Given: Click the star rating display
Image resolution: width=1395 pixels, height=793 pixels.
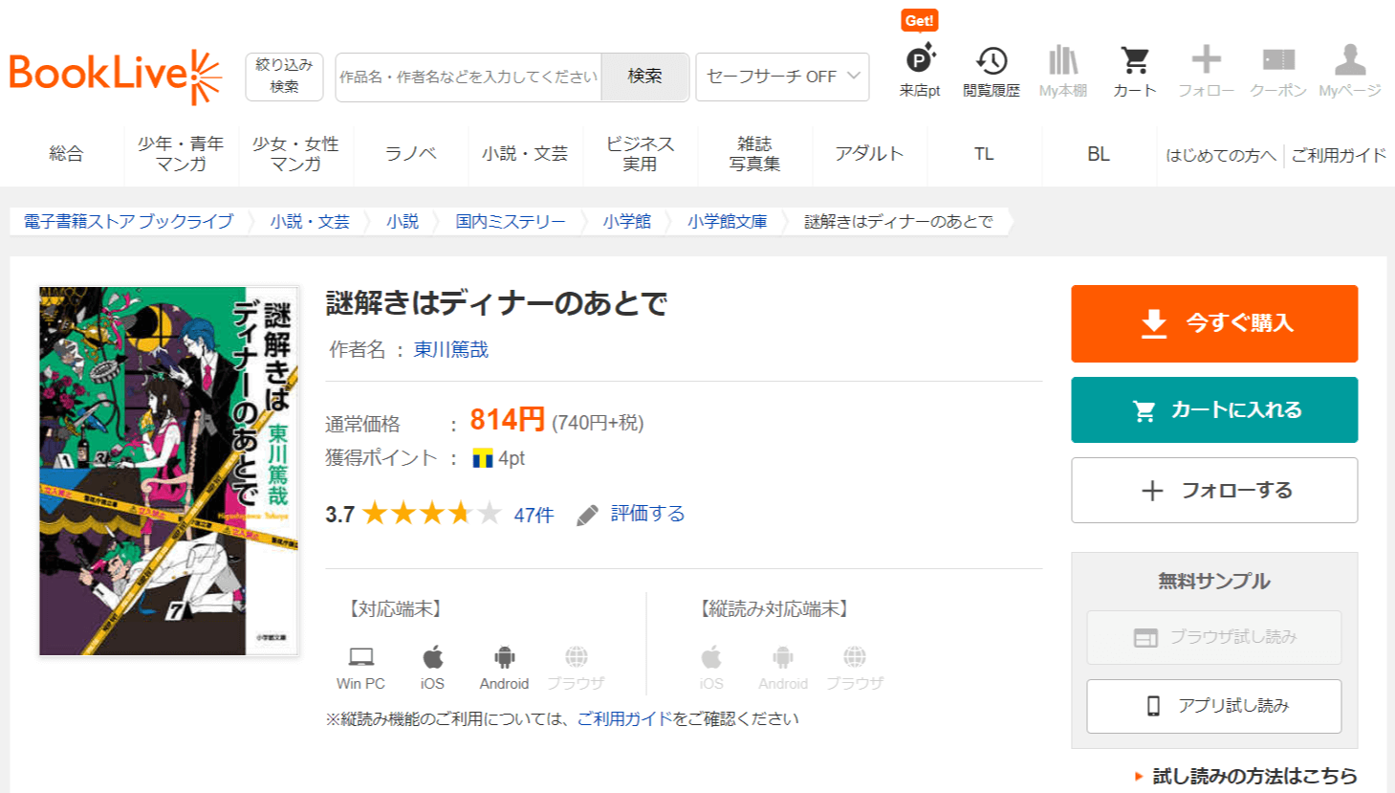Looking at the screenshot, I should click(x=431, y=514).
